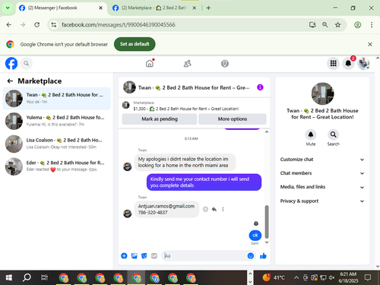Screen dimensions: 380x285
Task: Open the Facebook logo home link
Action: coord(11,63)
